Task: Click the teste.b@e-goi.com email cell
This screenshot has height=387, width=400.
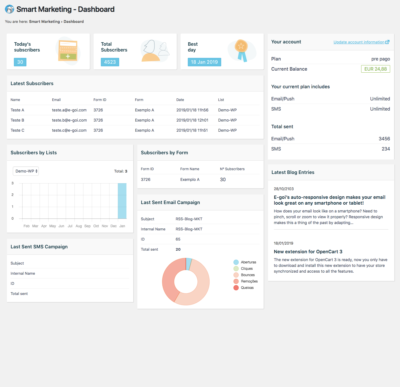Action: [x=70, y=120]
